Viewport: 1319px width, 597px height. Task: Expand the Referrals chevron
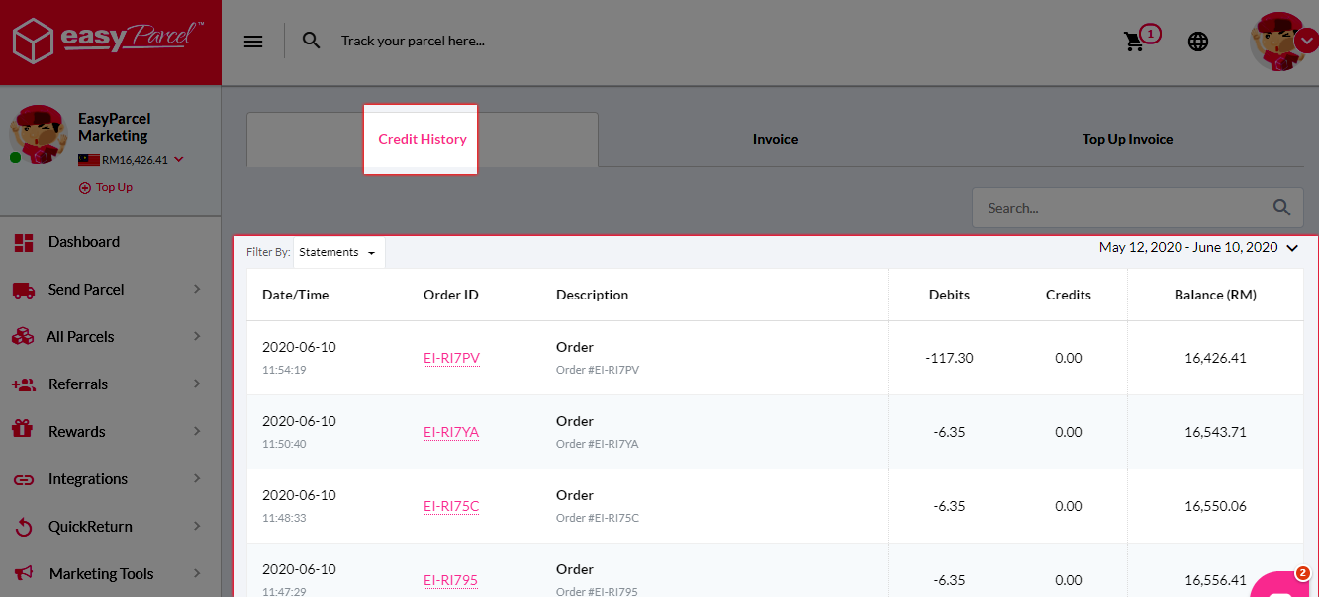point(197,384)
